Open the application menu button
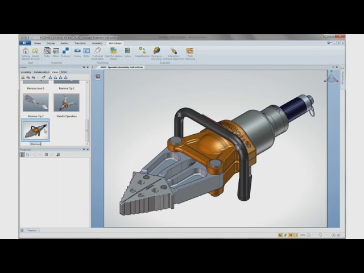This screenshot has width=364, height=273. pos(25,43)
